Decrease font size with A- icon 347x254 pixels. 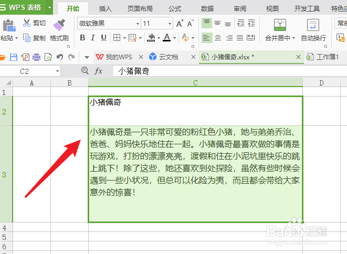click(191, 23)
